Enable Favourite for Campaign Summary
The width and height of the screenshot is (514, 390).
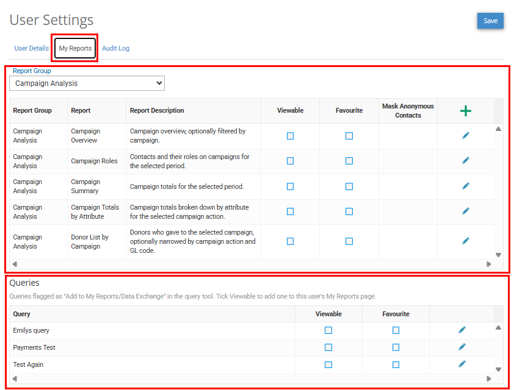click(349, 186)
